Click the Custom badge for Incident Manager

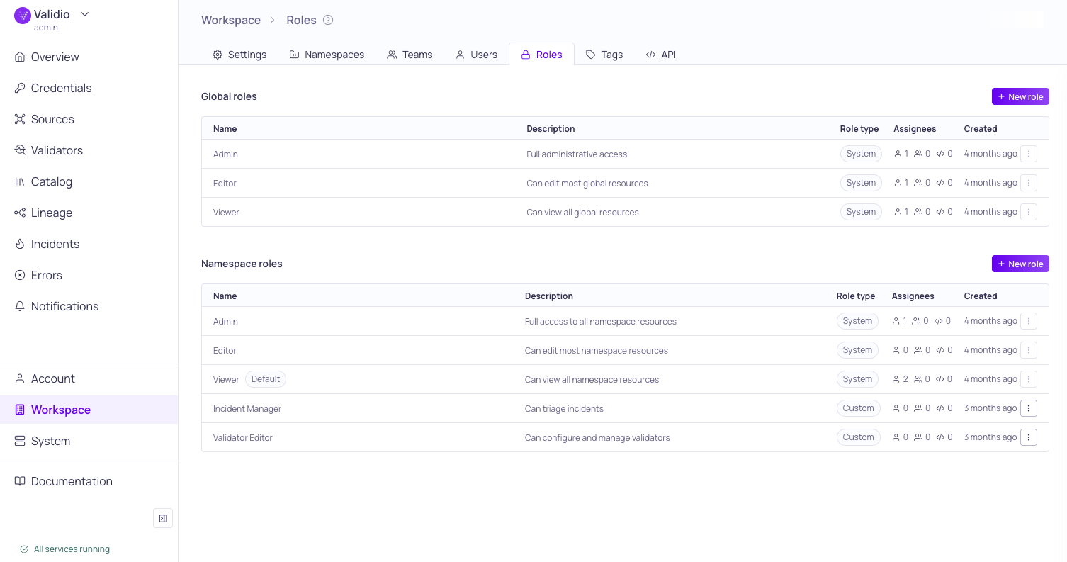coord(859,408)
